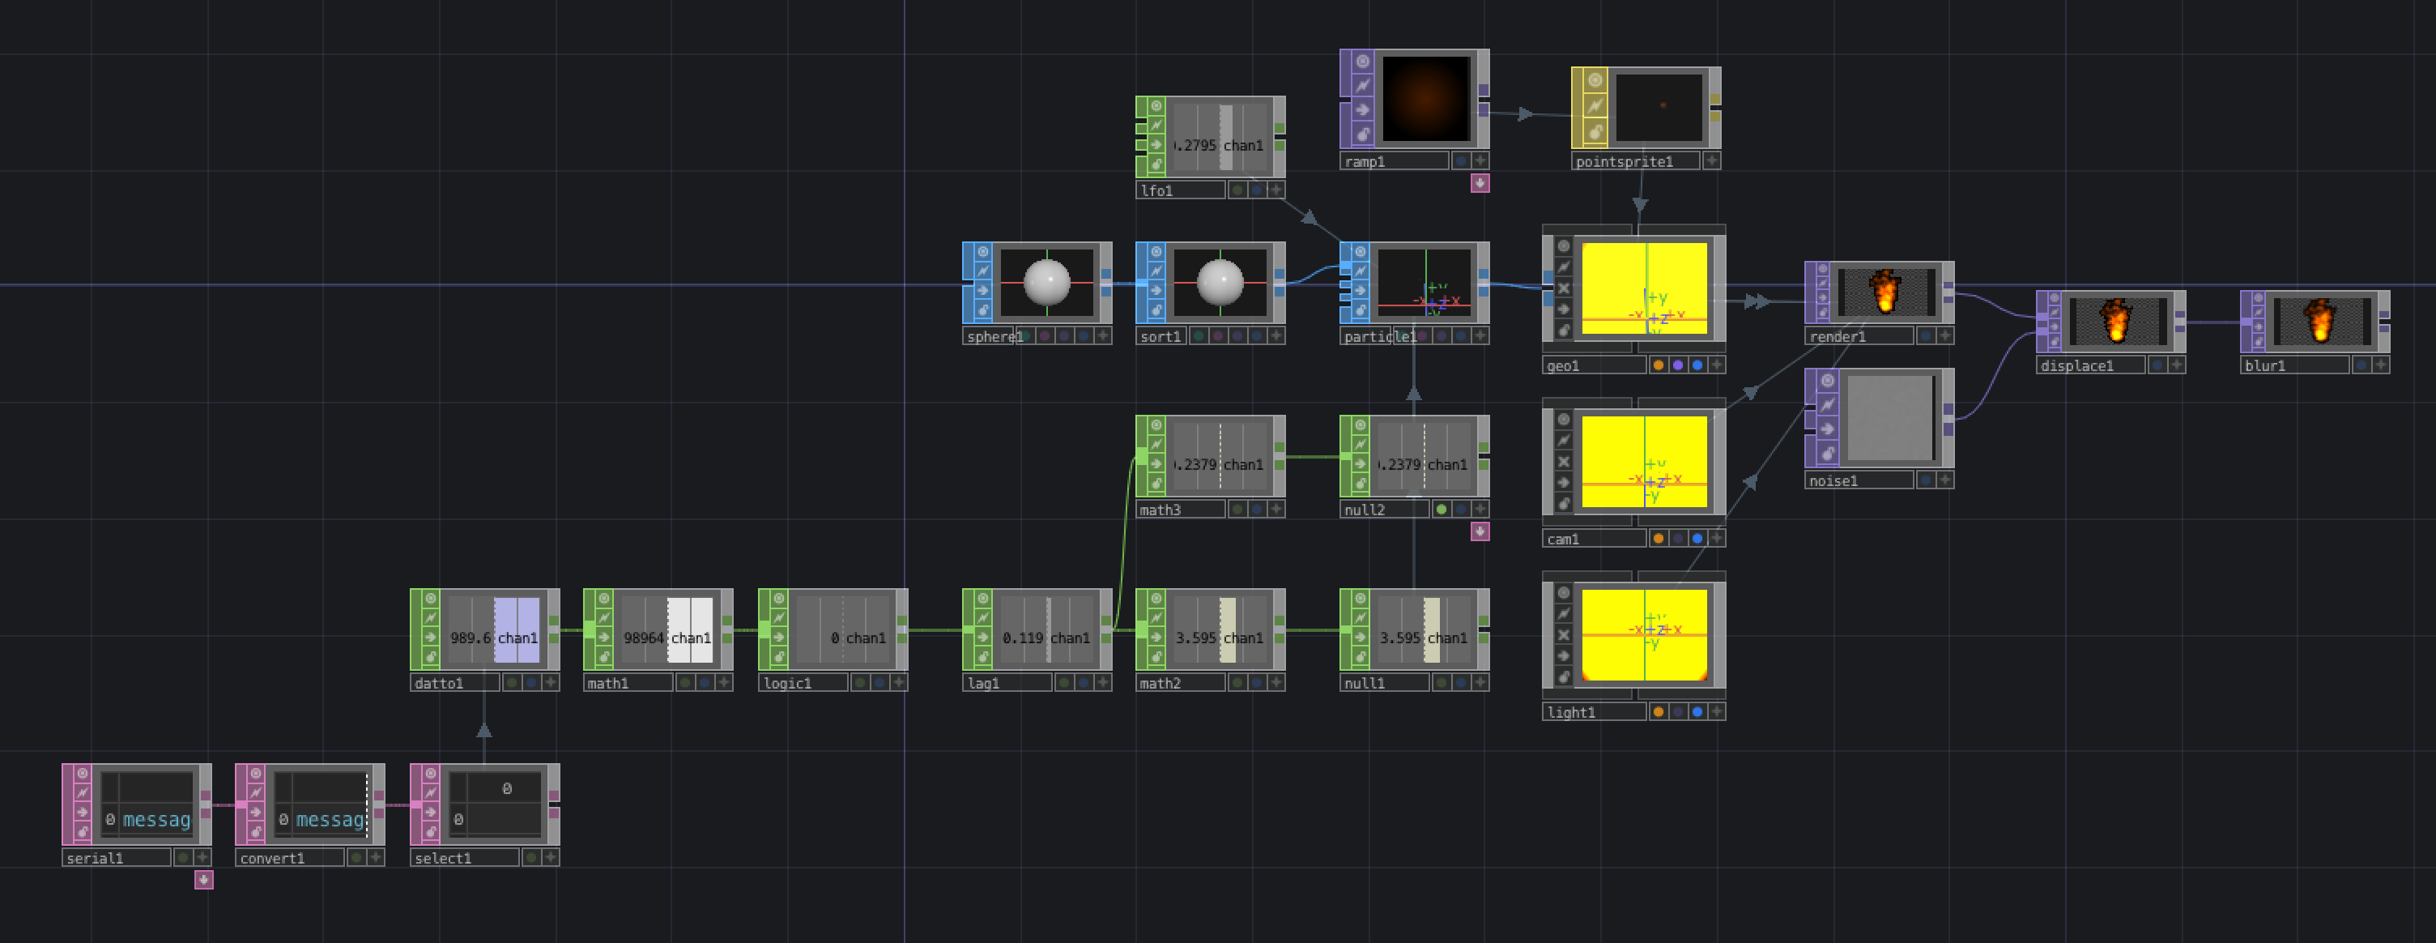This screenshot has width=2436, height=943.
Task: Click viewer active circle flag on lag1
Action: pyautogui.click(x=982, y=599)
